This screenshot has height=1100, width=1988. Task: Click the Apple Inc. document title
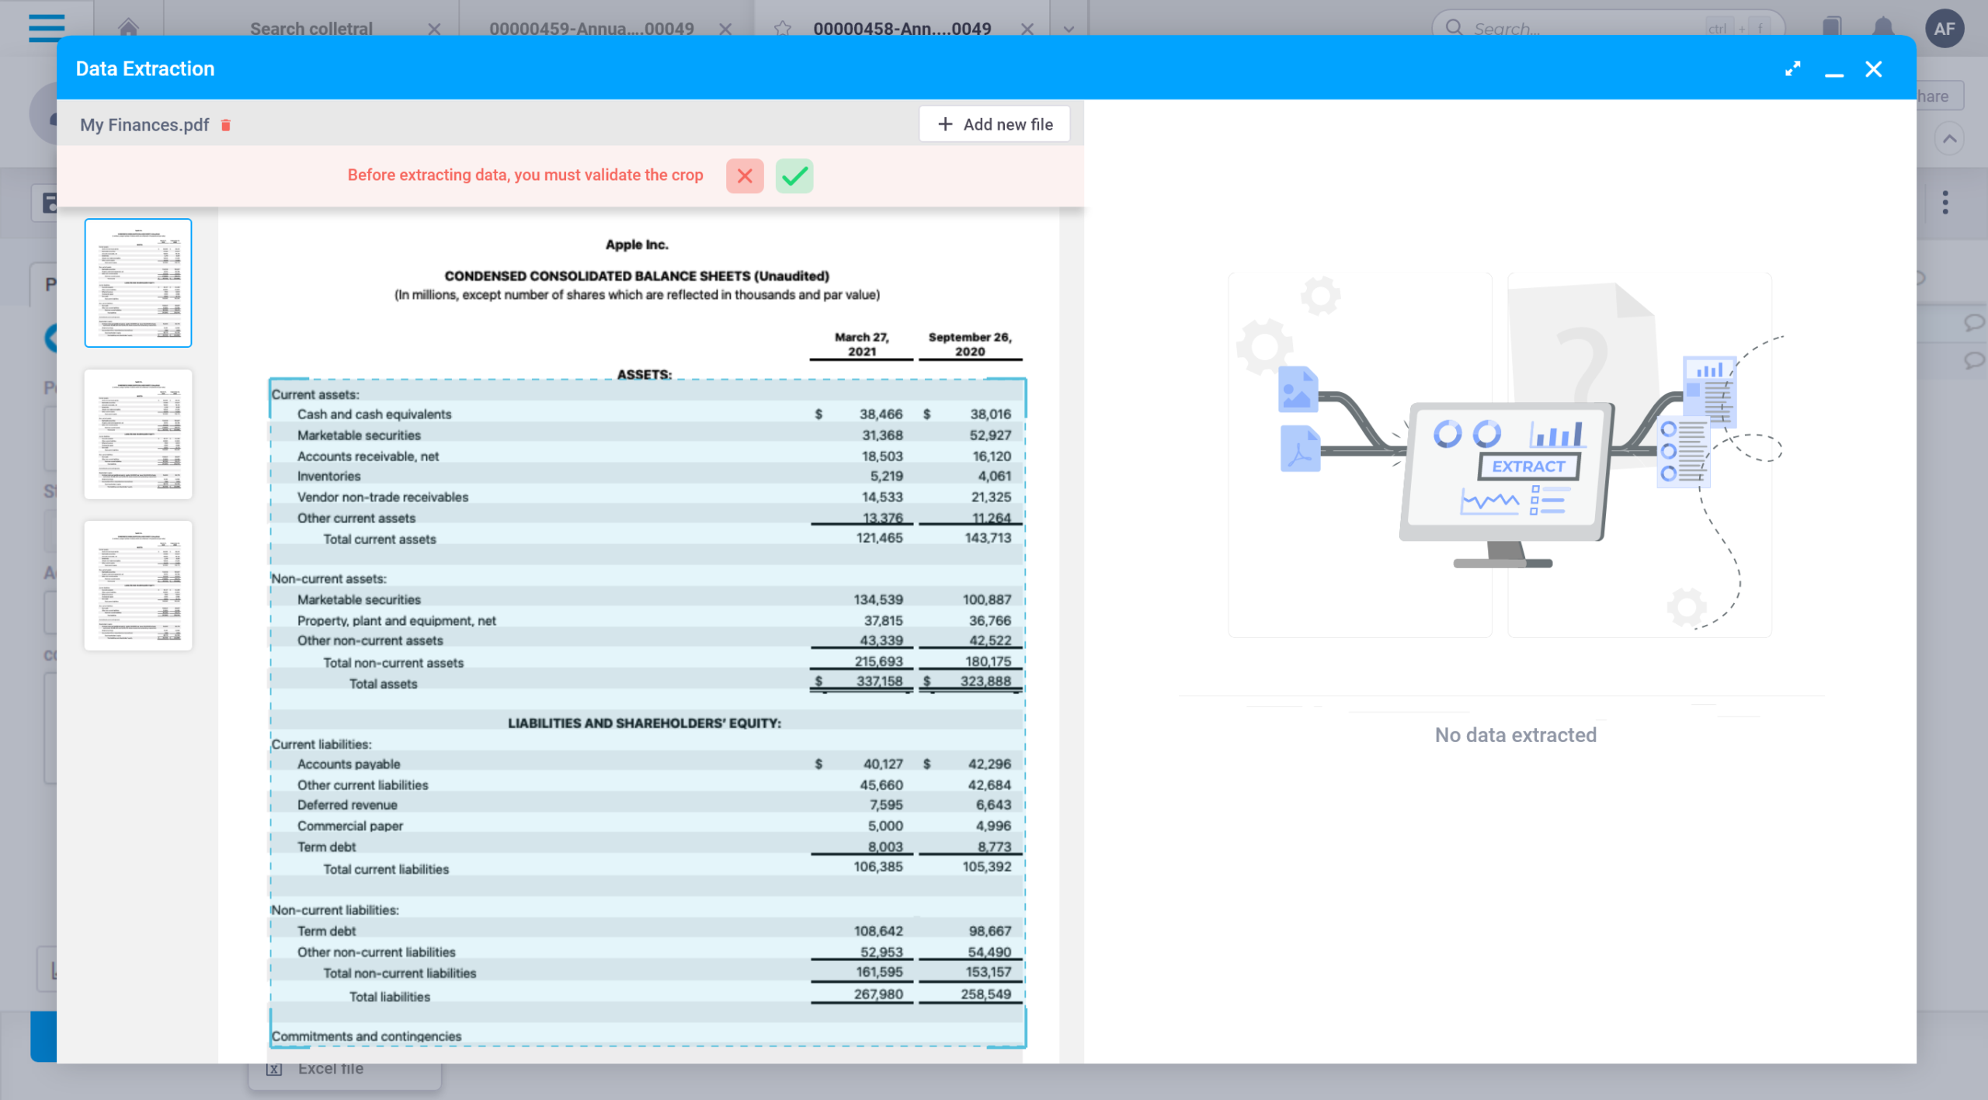[637, 245]
